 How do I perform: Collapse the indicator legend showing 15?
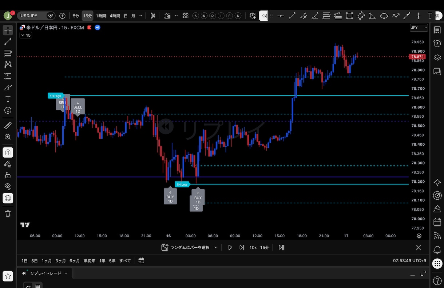(25, 35)
